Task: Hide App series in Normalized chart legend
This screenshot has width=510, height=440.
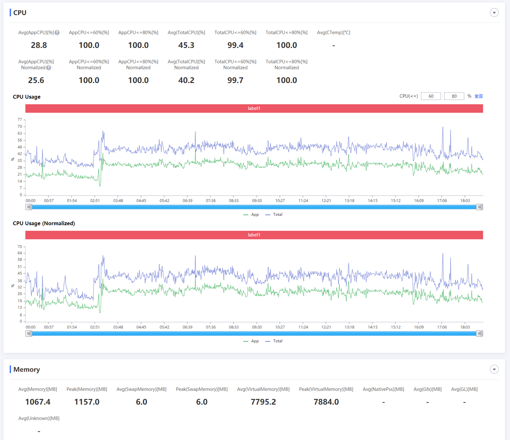Action: pos(251,341)
